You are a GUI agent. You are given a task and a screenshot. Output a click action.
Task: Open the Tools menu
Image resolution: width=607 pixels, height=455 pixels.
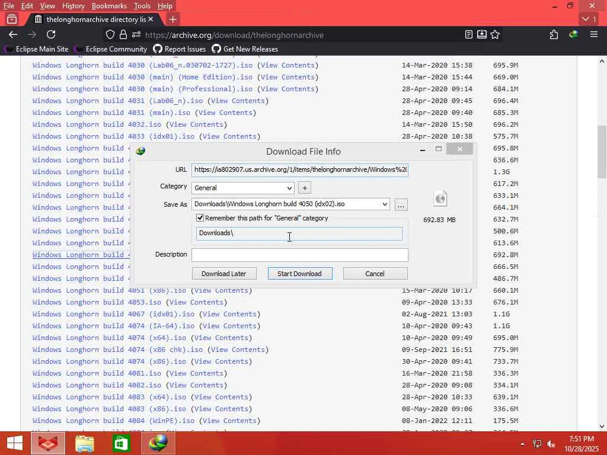pyautogui.click(x=142, y=6)
